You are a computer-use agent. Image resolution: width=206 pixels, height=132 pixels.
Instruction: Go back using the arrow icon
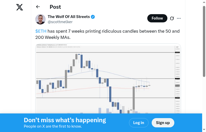(38, 7)
